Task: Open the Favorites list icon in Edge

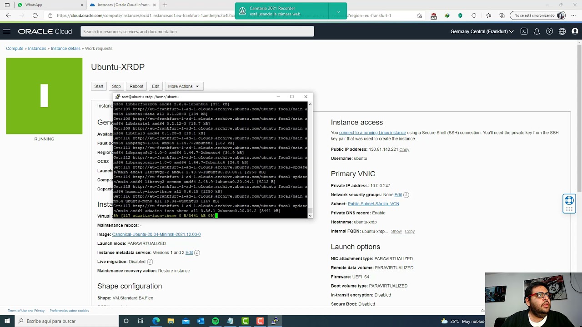Action: pos(488,15)
